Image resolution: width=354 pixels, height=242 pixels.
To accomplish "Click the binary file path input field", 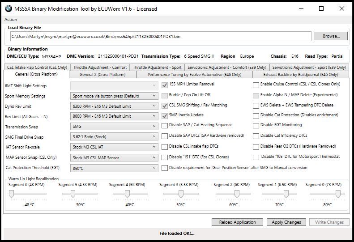I will click(160, 36).
